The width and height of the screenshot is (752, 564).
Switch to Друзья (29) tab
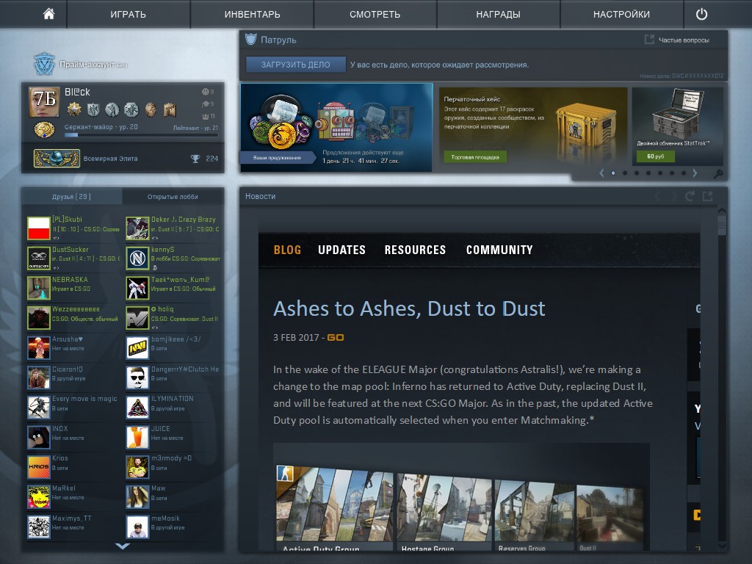pyautogui.click(x=71, y=197)
